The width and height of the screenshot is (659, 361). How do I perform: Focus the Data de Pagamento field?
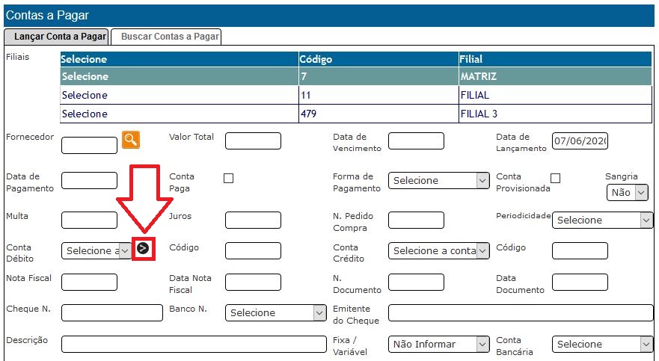coord(90,181)
